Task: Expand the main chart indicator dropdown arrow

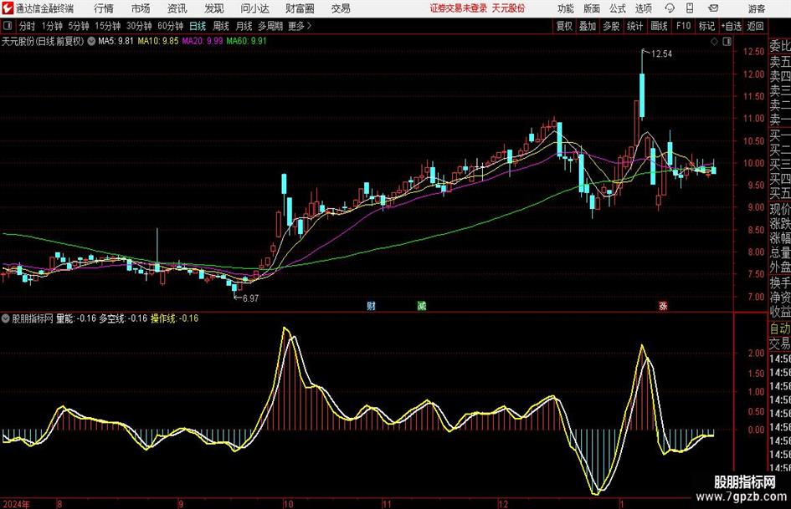Action: 91,41
